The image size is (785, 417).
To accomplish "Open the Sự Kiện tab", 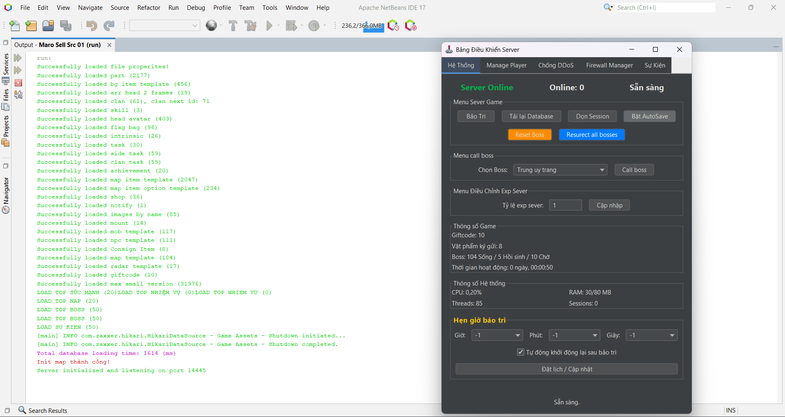I will [x=655, y=65].
